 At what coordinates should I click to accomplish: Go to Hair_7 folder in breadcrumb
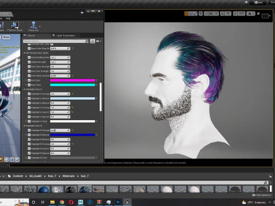(x=52, y=176)
